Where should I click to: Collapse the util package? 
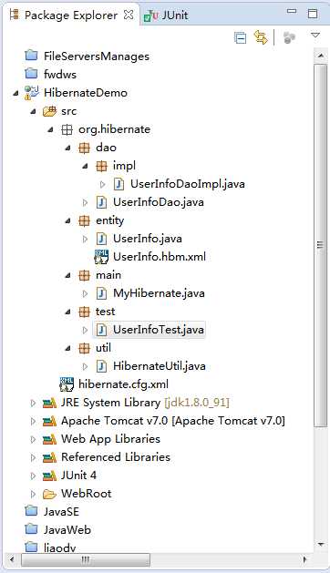68,348
